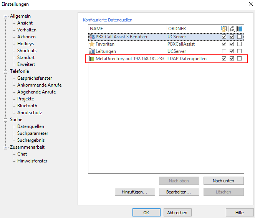Click the MetaDirectory green book icon

pos(92,59)
